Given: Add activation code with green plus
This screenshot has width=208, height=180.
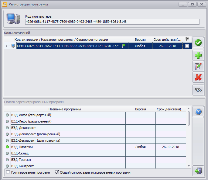Looking at the screenshot, I should coord(198,55).
